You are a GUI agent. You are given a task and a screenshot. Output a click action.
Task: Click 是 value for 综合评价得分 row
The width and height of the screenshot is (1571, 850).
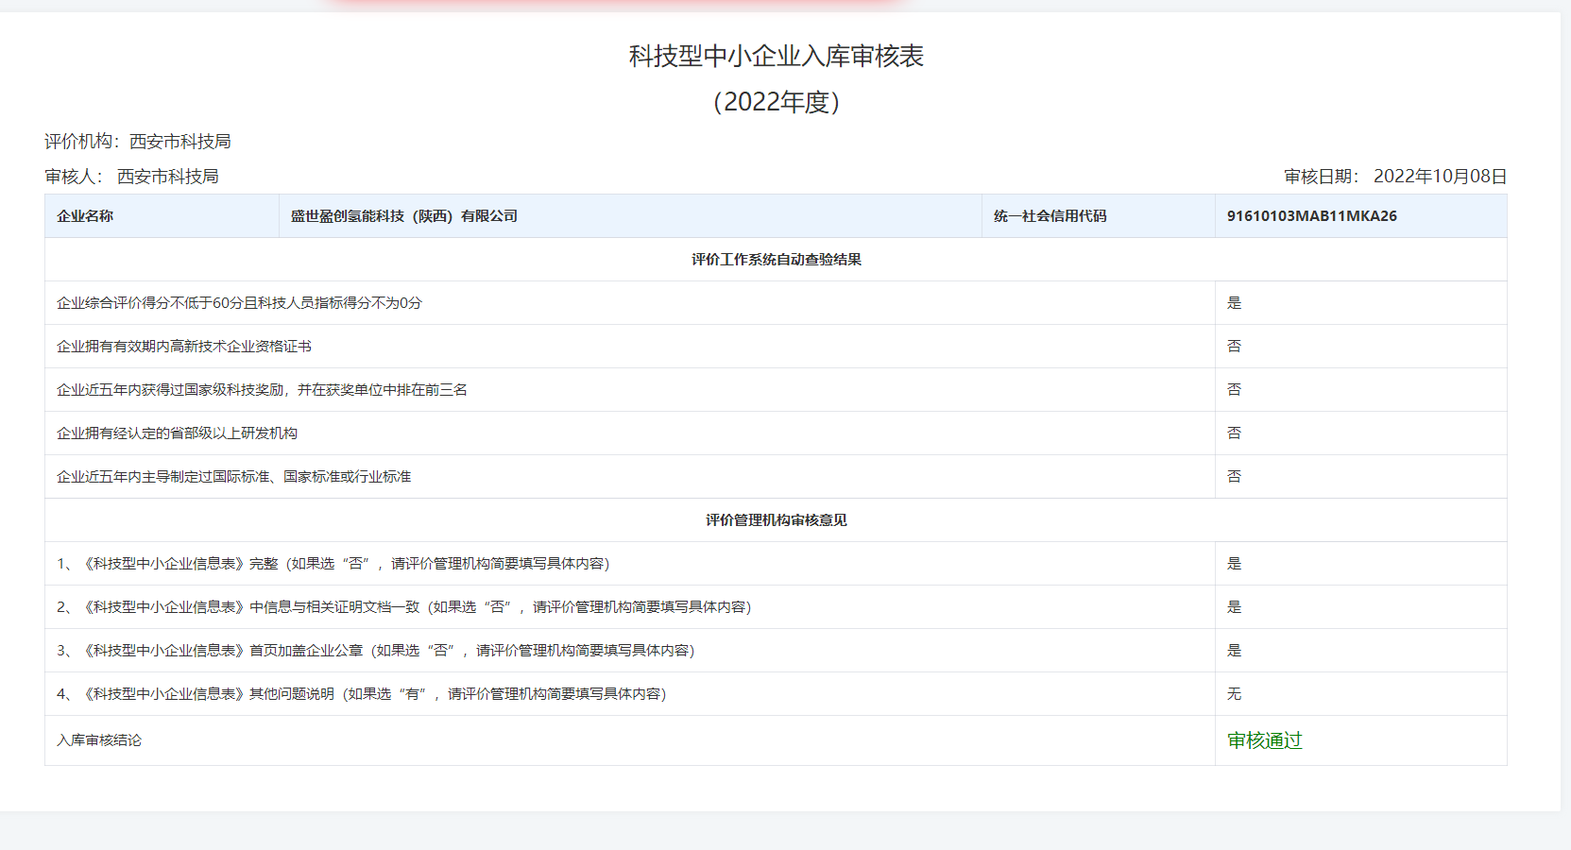coord(1234,303)
